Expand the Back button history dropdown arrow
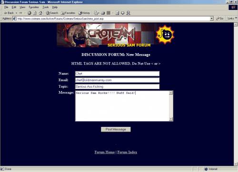238x172 pixels. pos(16,13)
